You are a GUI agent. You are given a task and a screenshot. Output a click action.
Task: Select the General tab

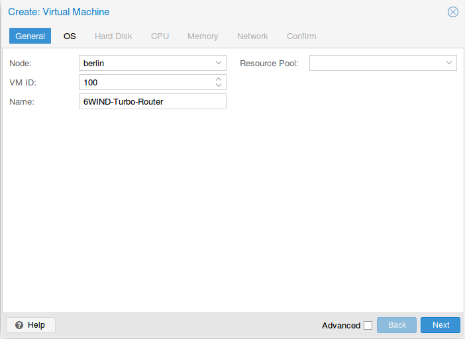point(30,36)
